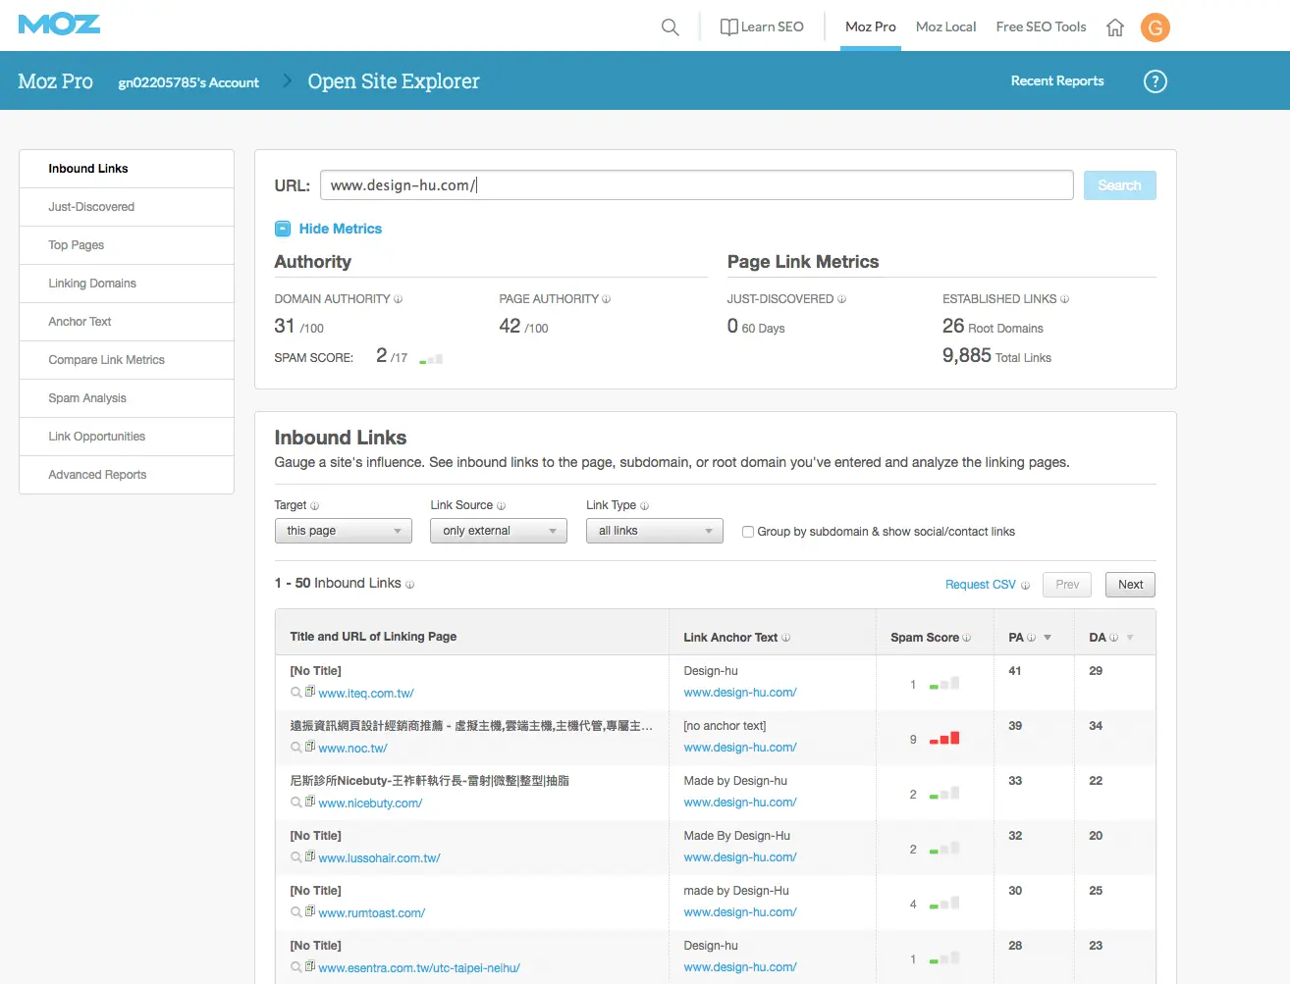Click Moz Pro title in blue header
1290x984 pixels.
pos(55,81)
